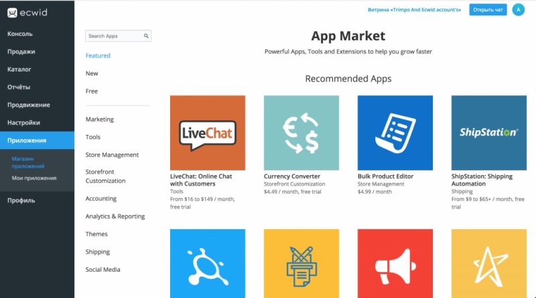Go to Настройки in sidebar
The image size is (536, 298).
pos(23,122)
